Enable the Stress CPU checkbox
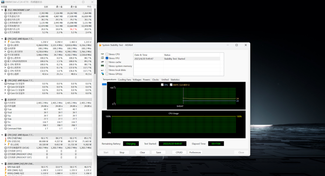This screenshot has width=325, height=176. [x=107, y=54]
